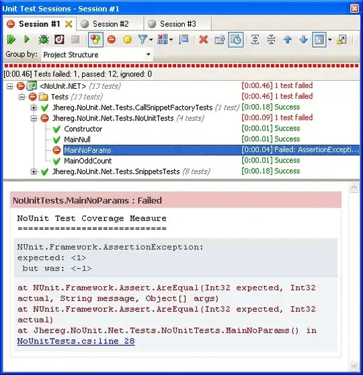Collapse all tree nodes icon
This screenshot has height=375, width=363.
[x=271, y=40]
